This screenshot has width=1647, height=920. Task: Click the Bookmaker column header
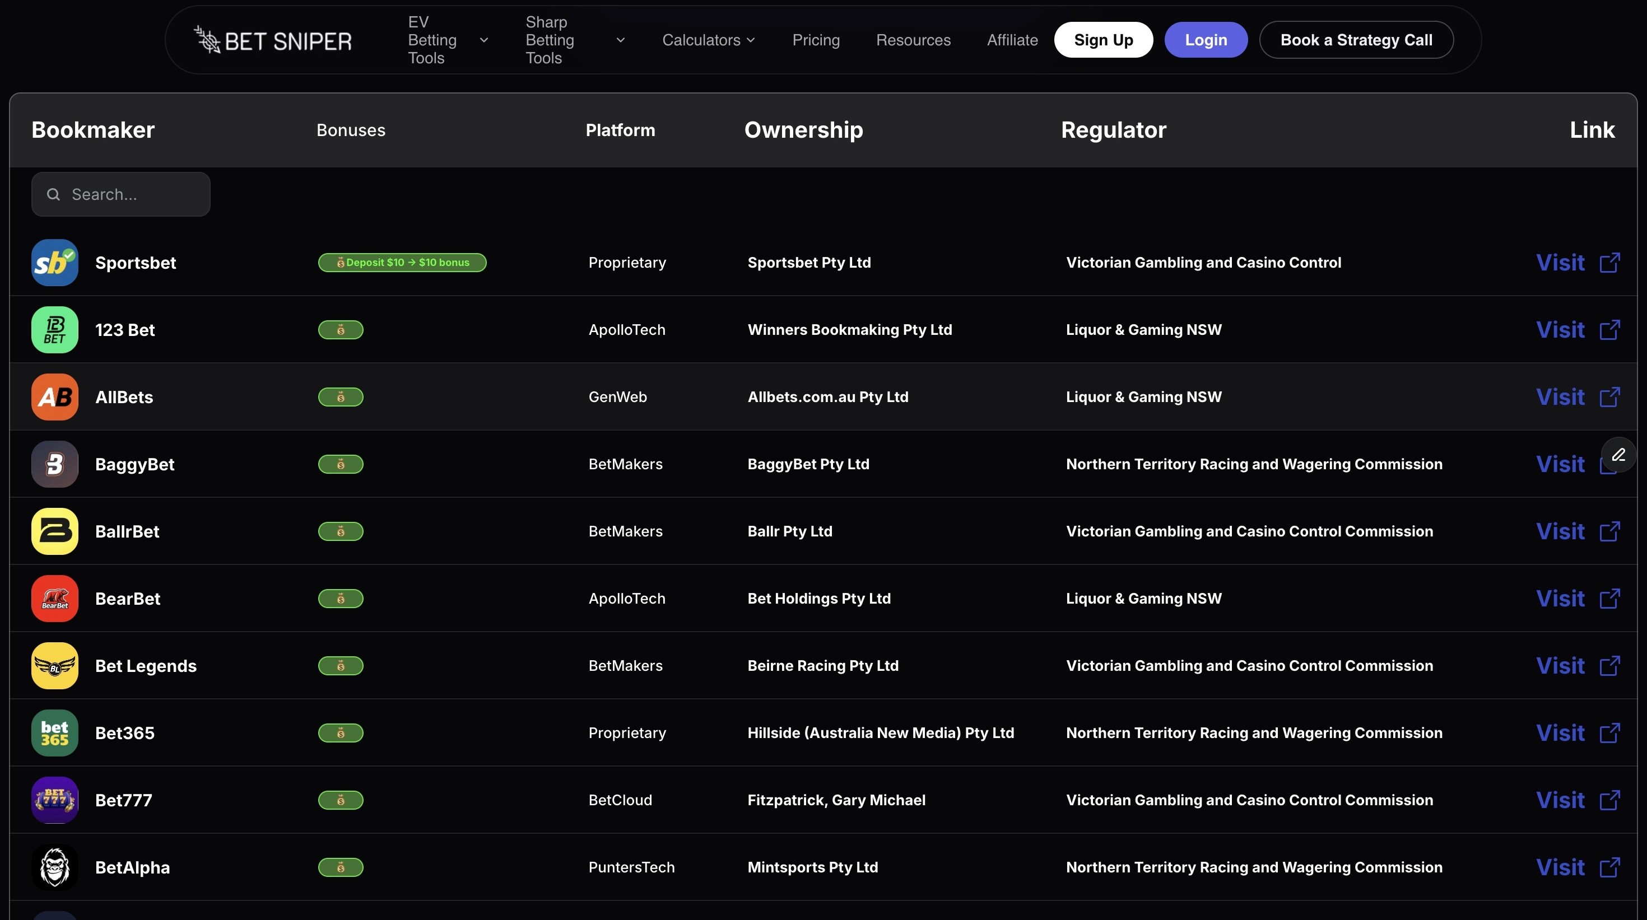(94, 130)
